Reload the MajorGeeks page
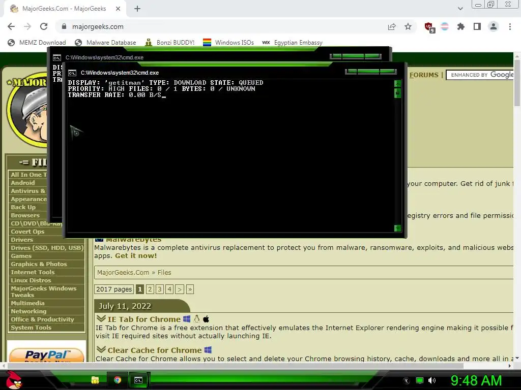This screenshot has height=390, width=521. point(44,26)
